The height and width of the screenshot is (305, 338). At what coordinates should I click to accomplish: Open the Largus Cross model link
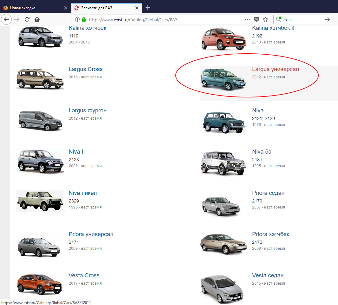point(86,69)
